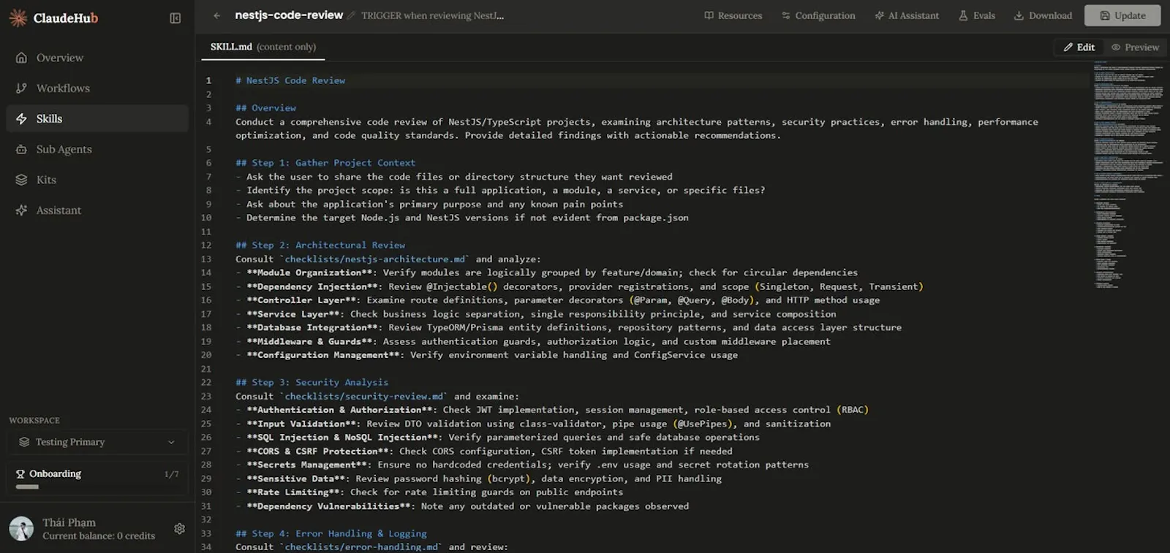Viewport: 1170px width, 553px height.
Task: Click the '**Dependency Injection**' line
Action: pos(579,286)
